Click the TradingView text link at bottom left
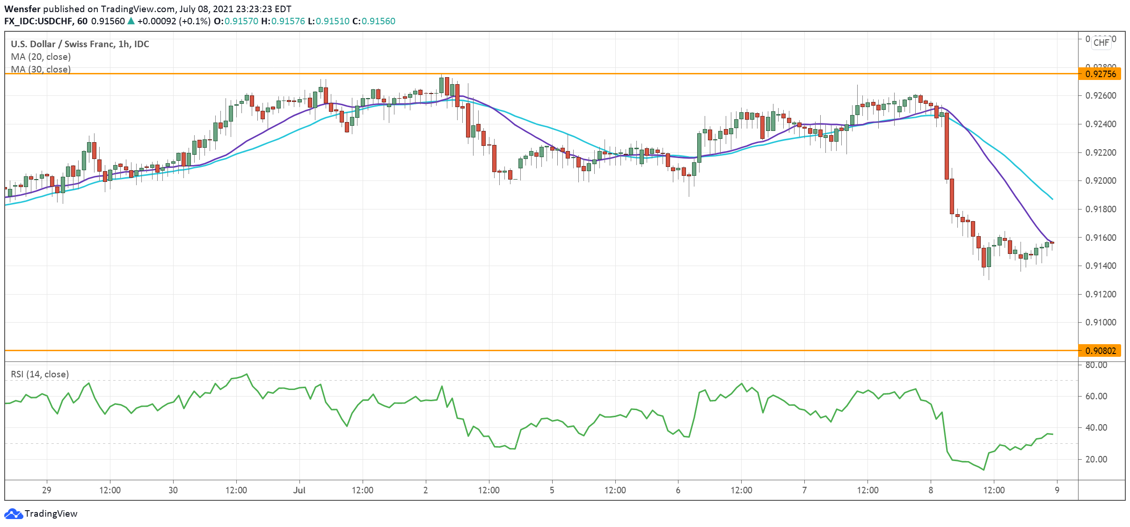The width and height of the screenshot is (1130, 527). (x=51, y=513)
